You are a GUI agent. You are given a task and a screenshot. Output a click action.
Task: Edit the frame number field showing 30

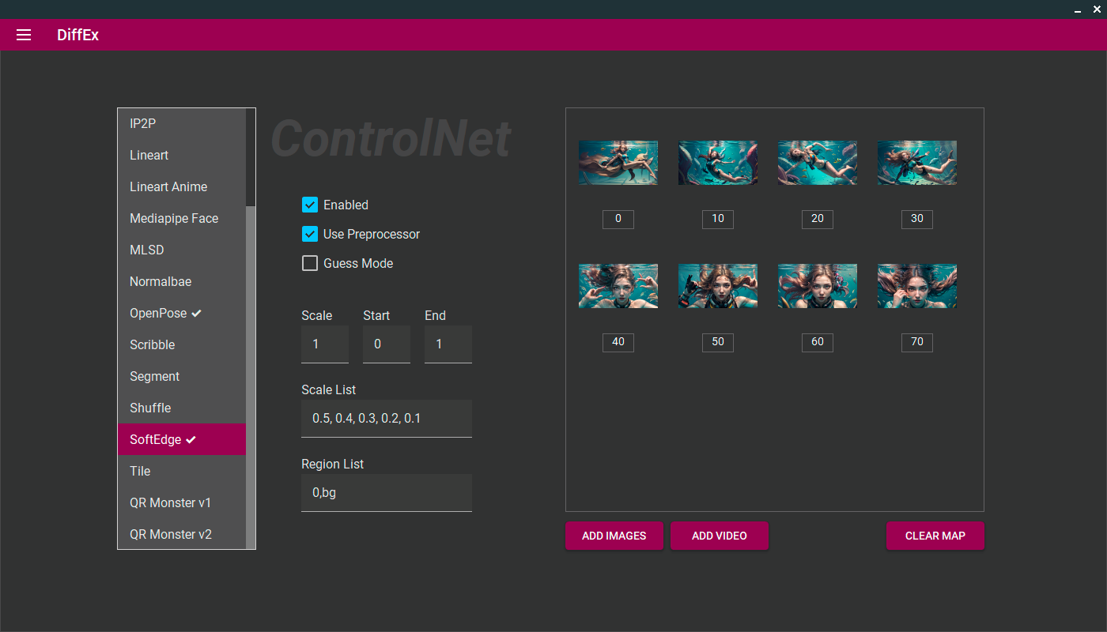click(x=917, y=219)
